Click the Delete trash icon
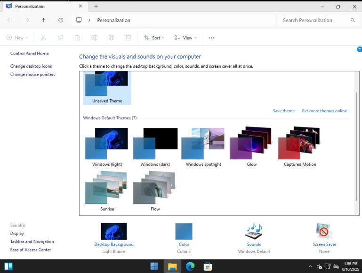 129,38
